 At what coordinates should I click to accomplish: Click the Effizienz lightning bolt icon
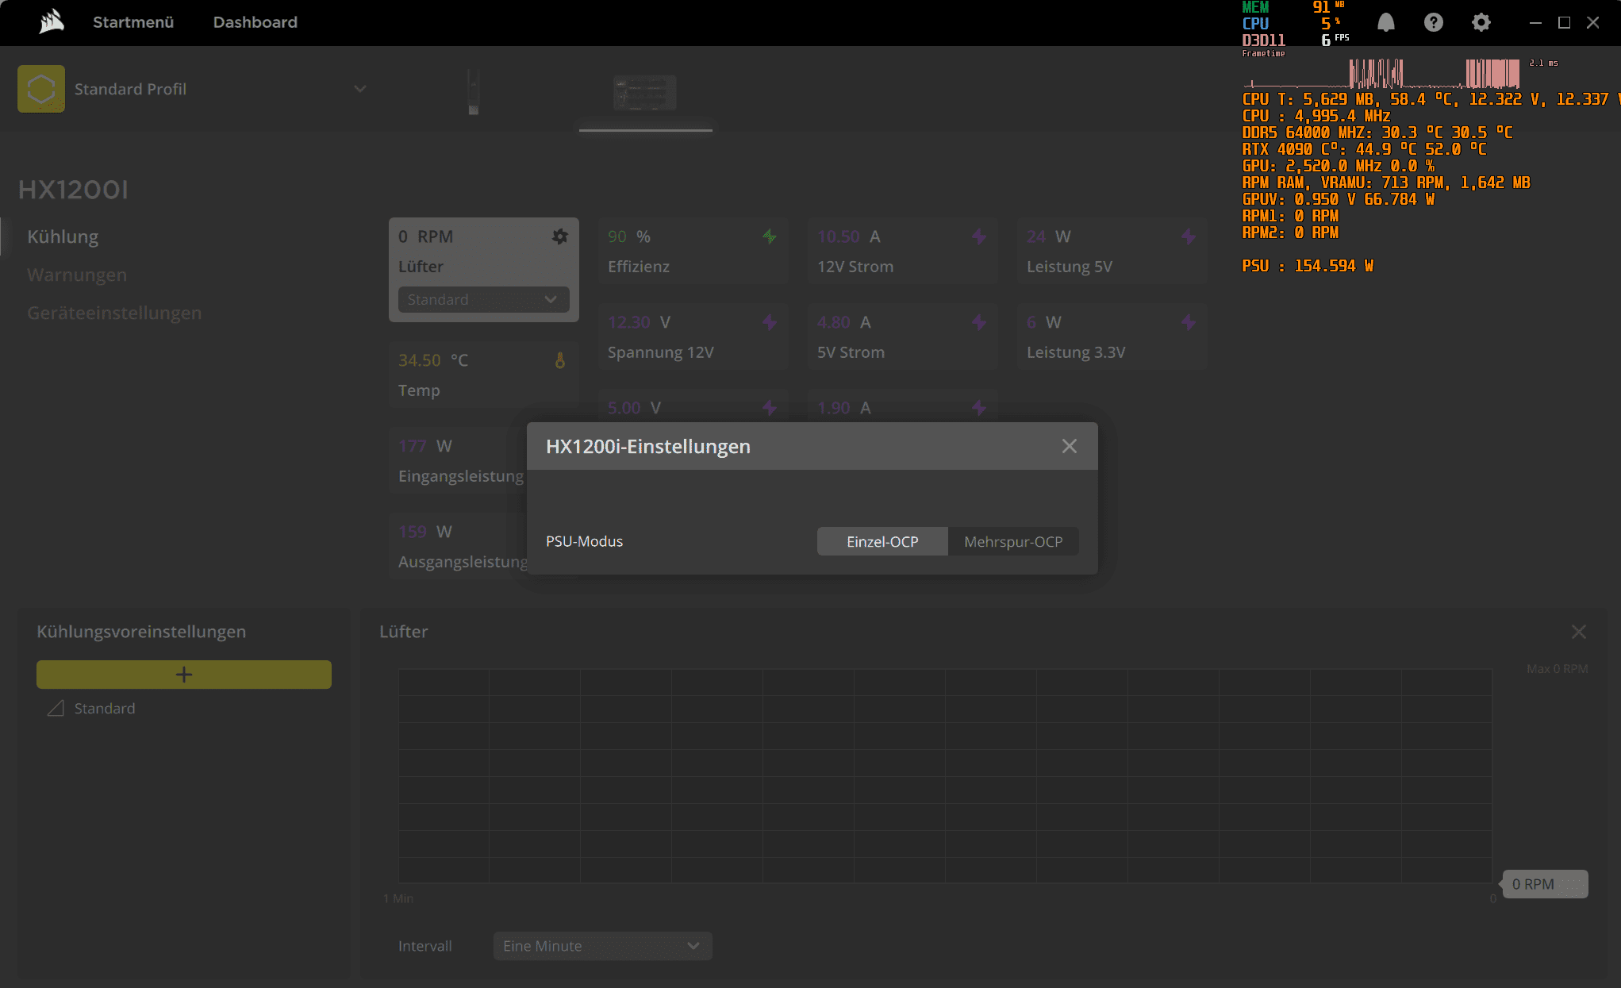(x=769, y=236)
